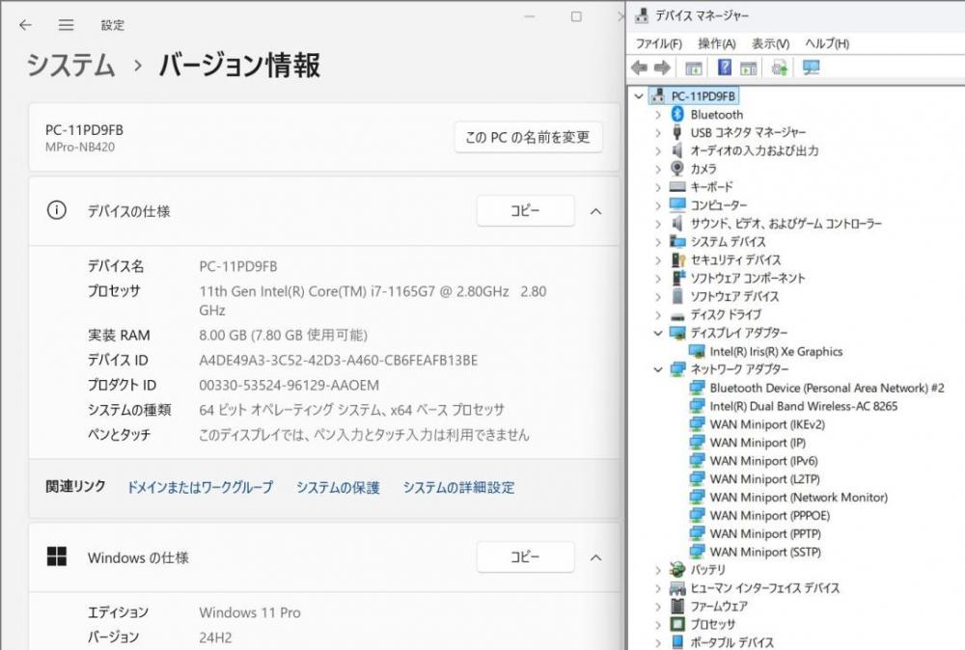
Task: Select the ヒューマン インターフェイス デバイス icon
Action: coord(677,588)
